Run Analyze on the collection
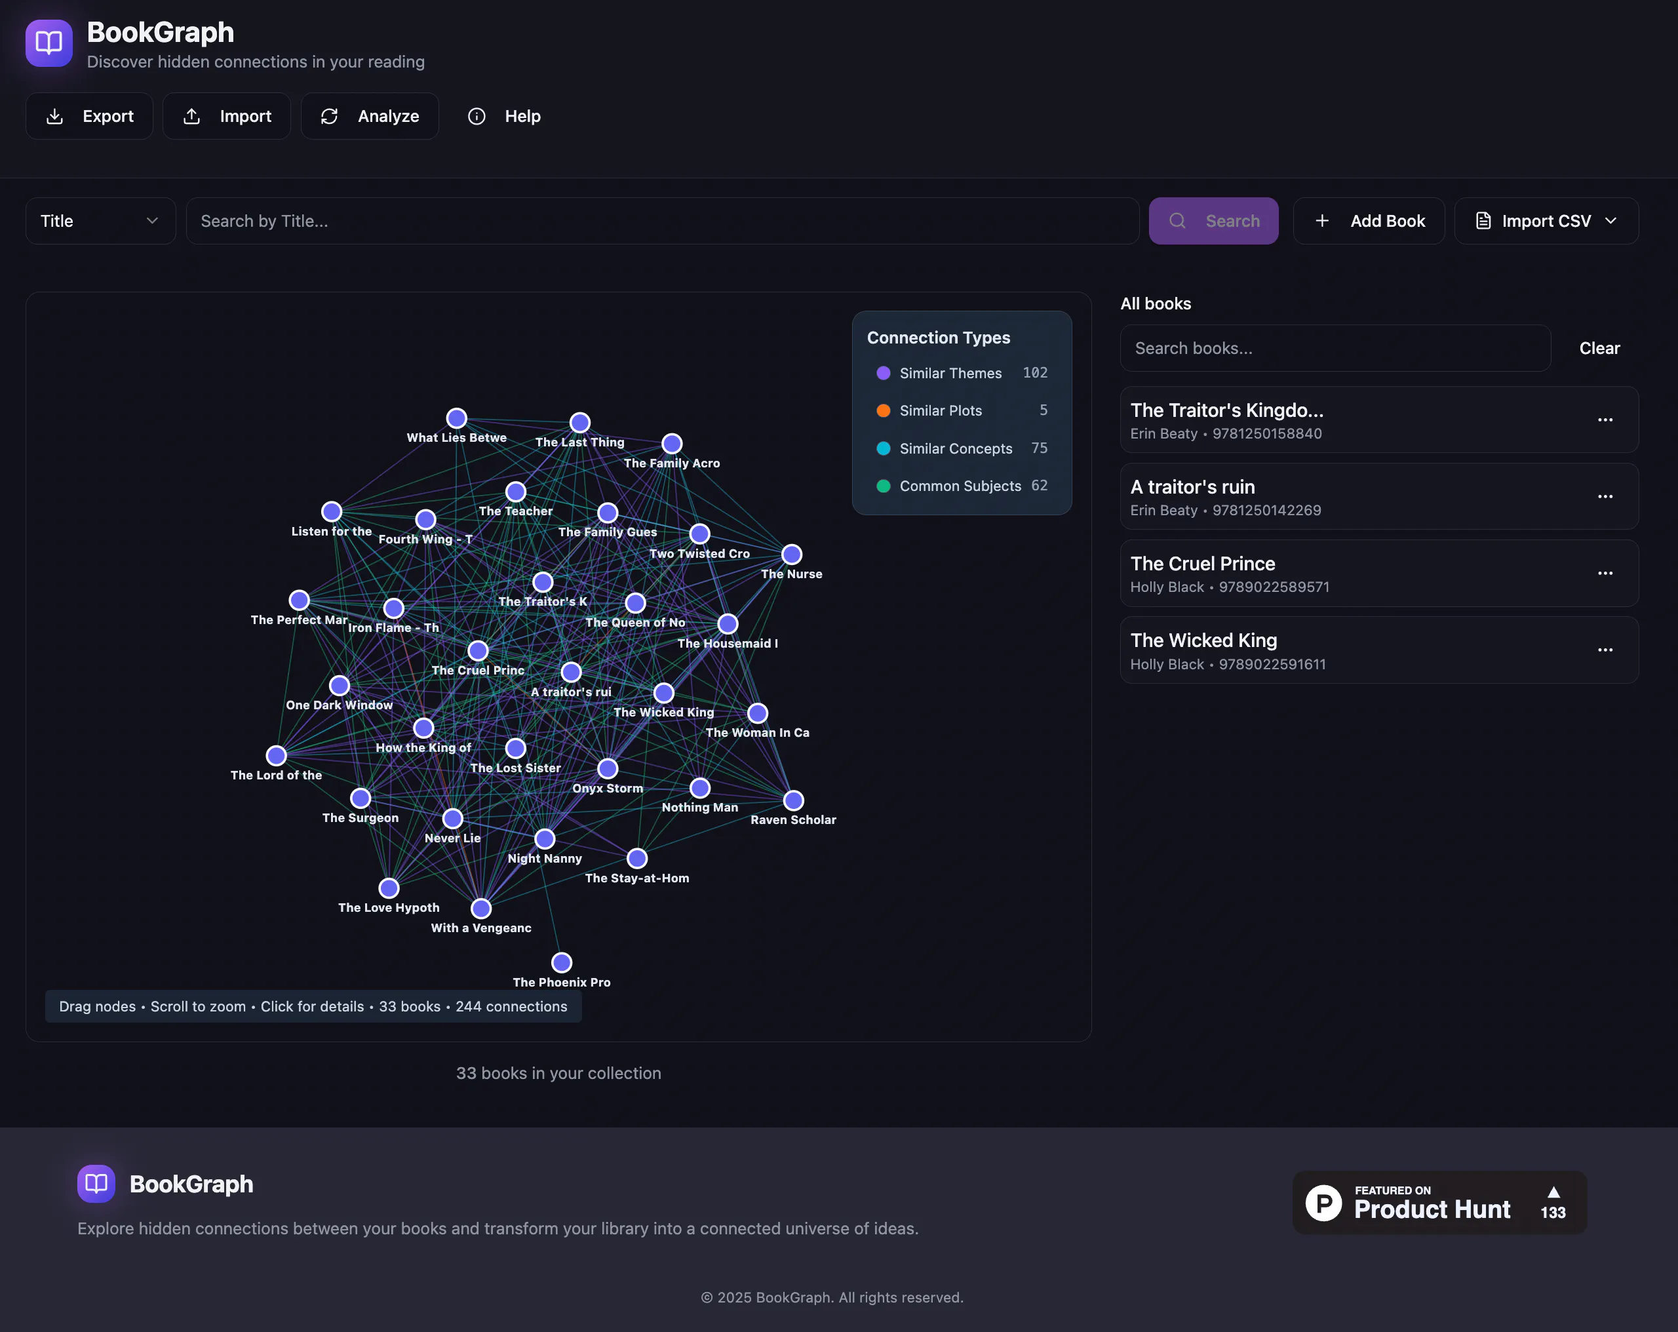 pyautogui.click(x=370, y=116)
